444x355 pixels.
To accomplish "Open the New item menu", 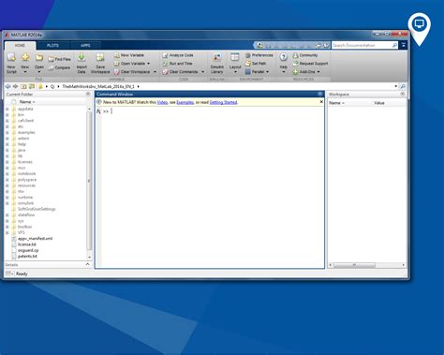I will click(x=25, y=64).
